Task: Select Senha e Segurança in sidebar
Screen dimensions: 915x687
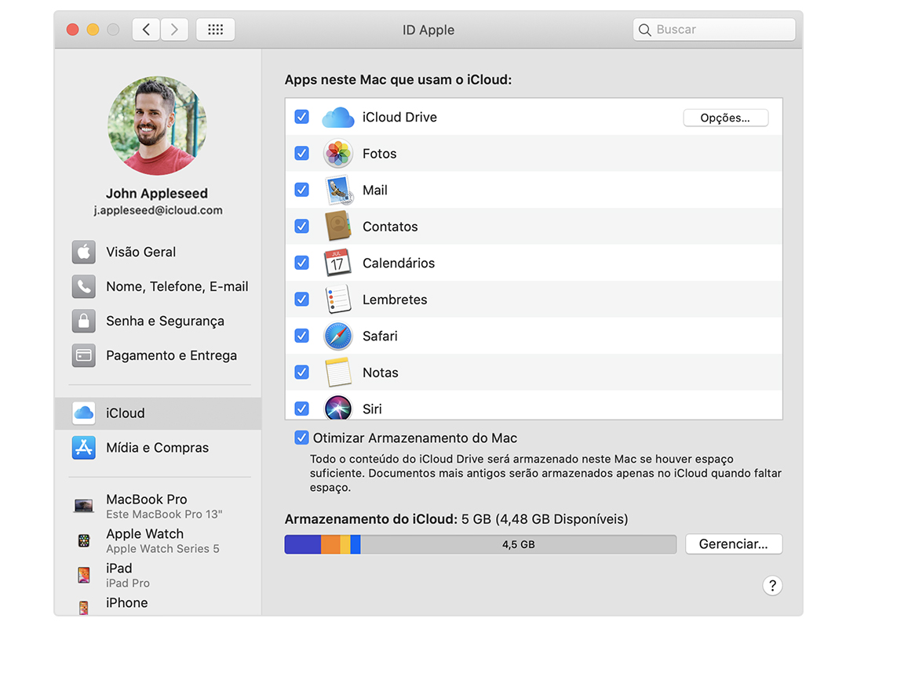Action: coord(165,321)
